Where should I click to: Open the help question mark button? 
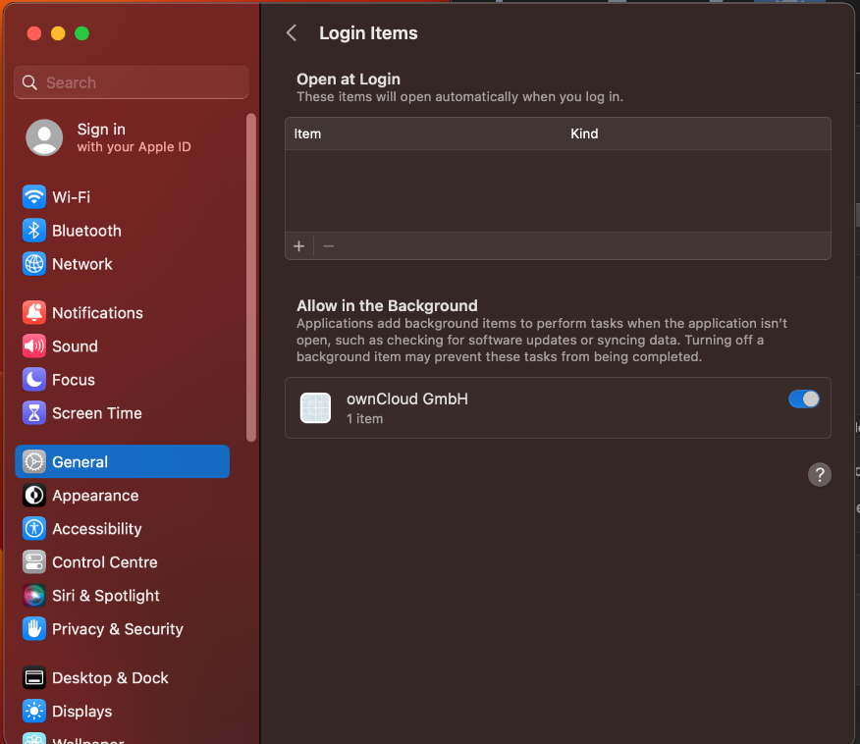point(820,474)
